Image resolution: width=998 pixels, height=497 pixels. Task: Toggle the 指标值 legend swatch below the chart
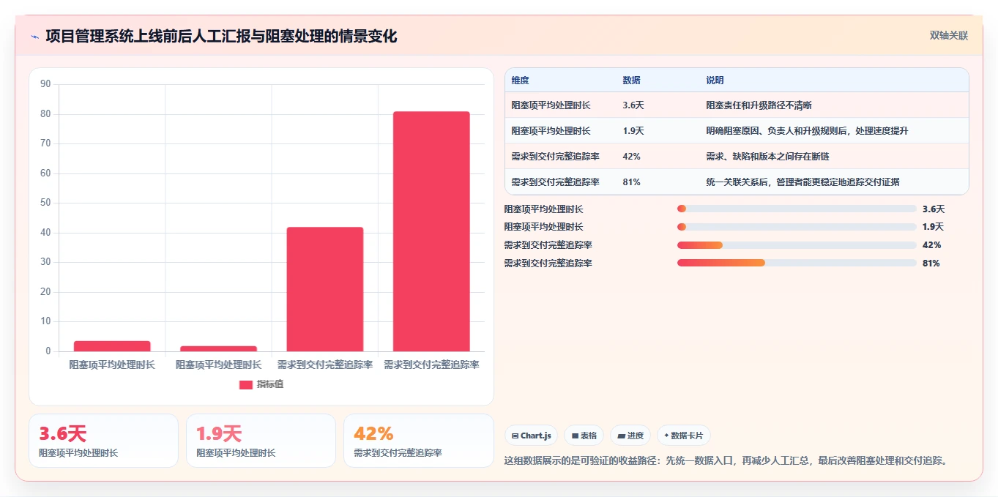(246, 384)
